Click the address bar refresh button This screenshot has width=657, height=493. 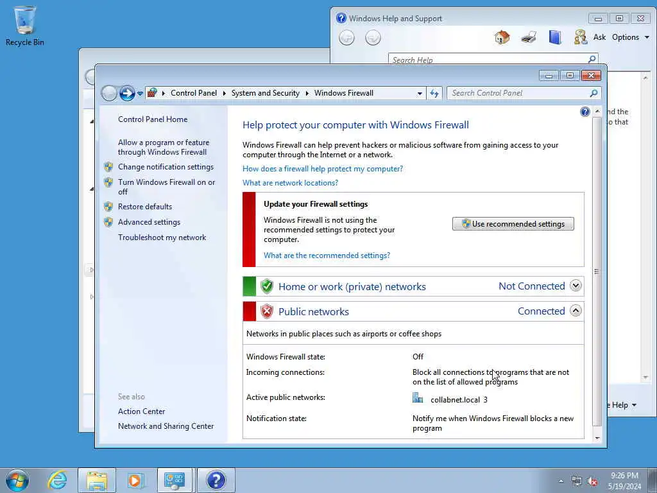tap(434, 93)
